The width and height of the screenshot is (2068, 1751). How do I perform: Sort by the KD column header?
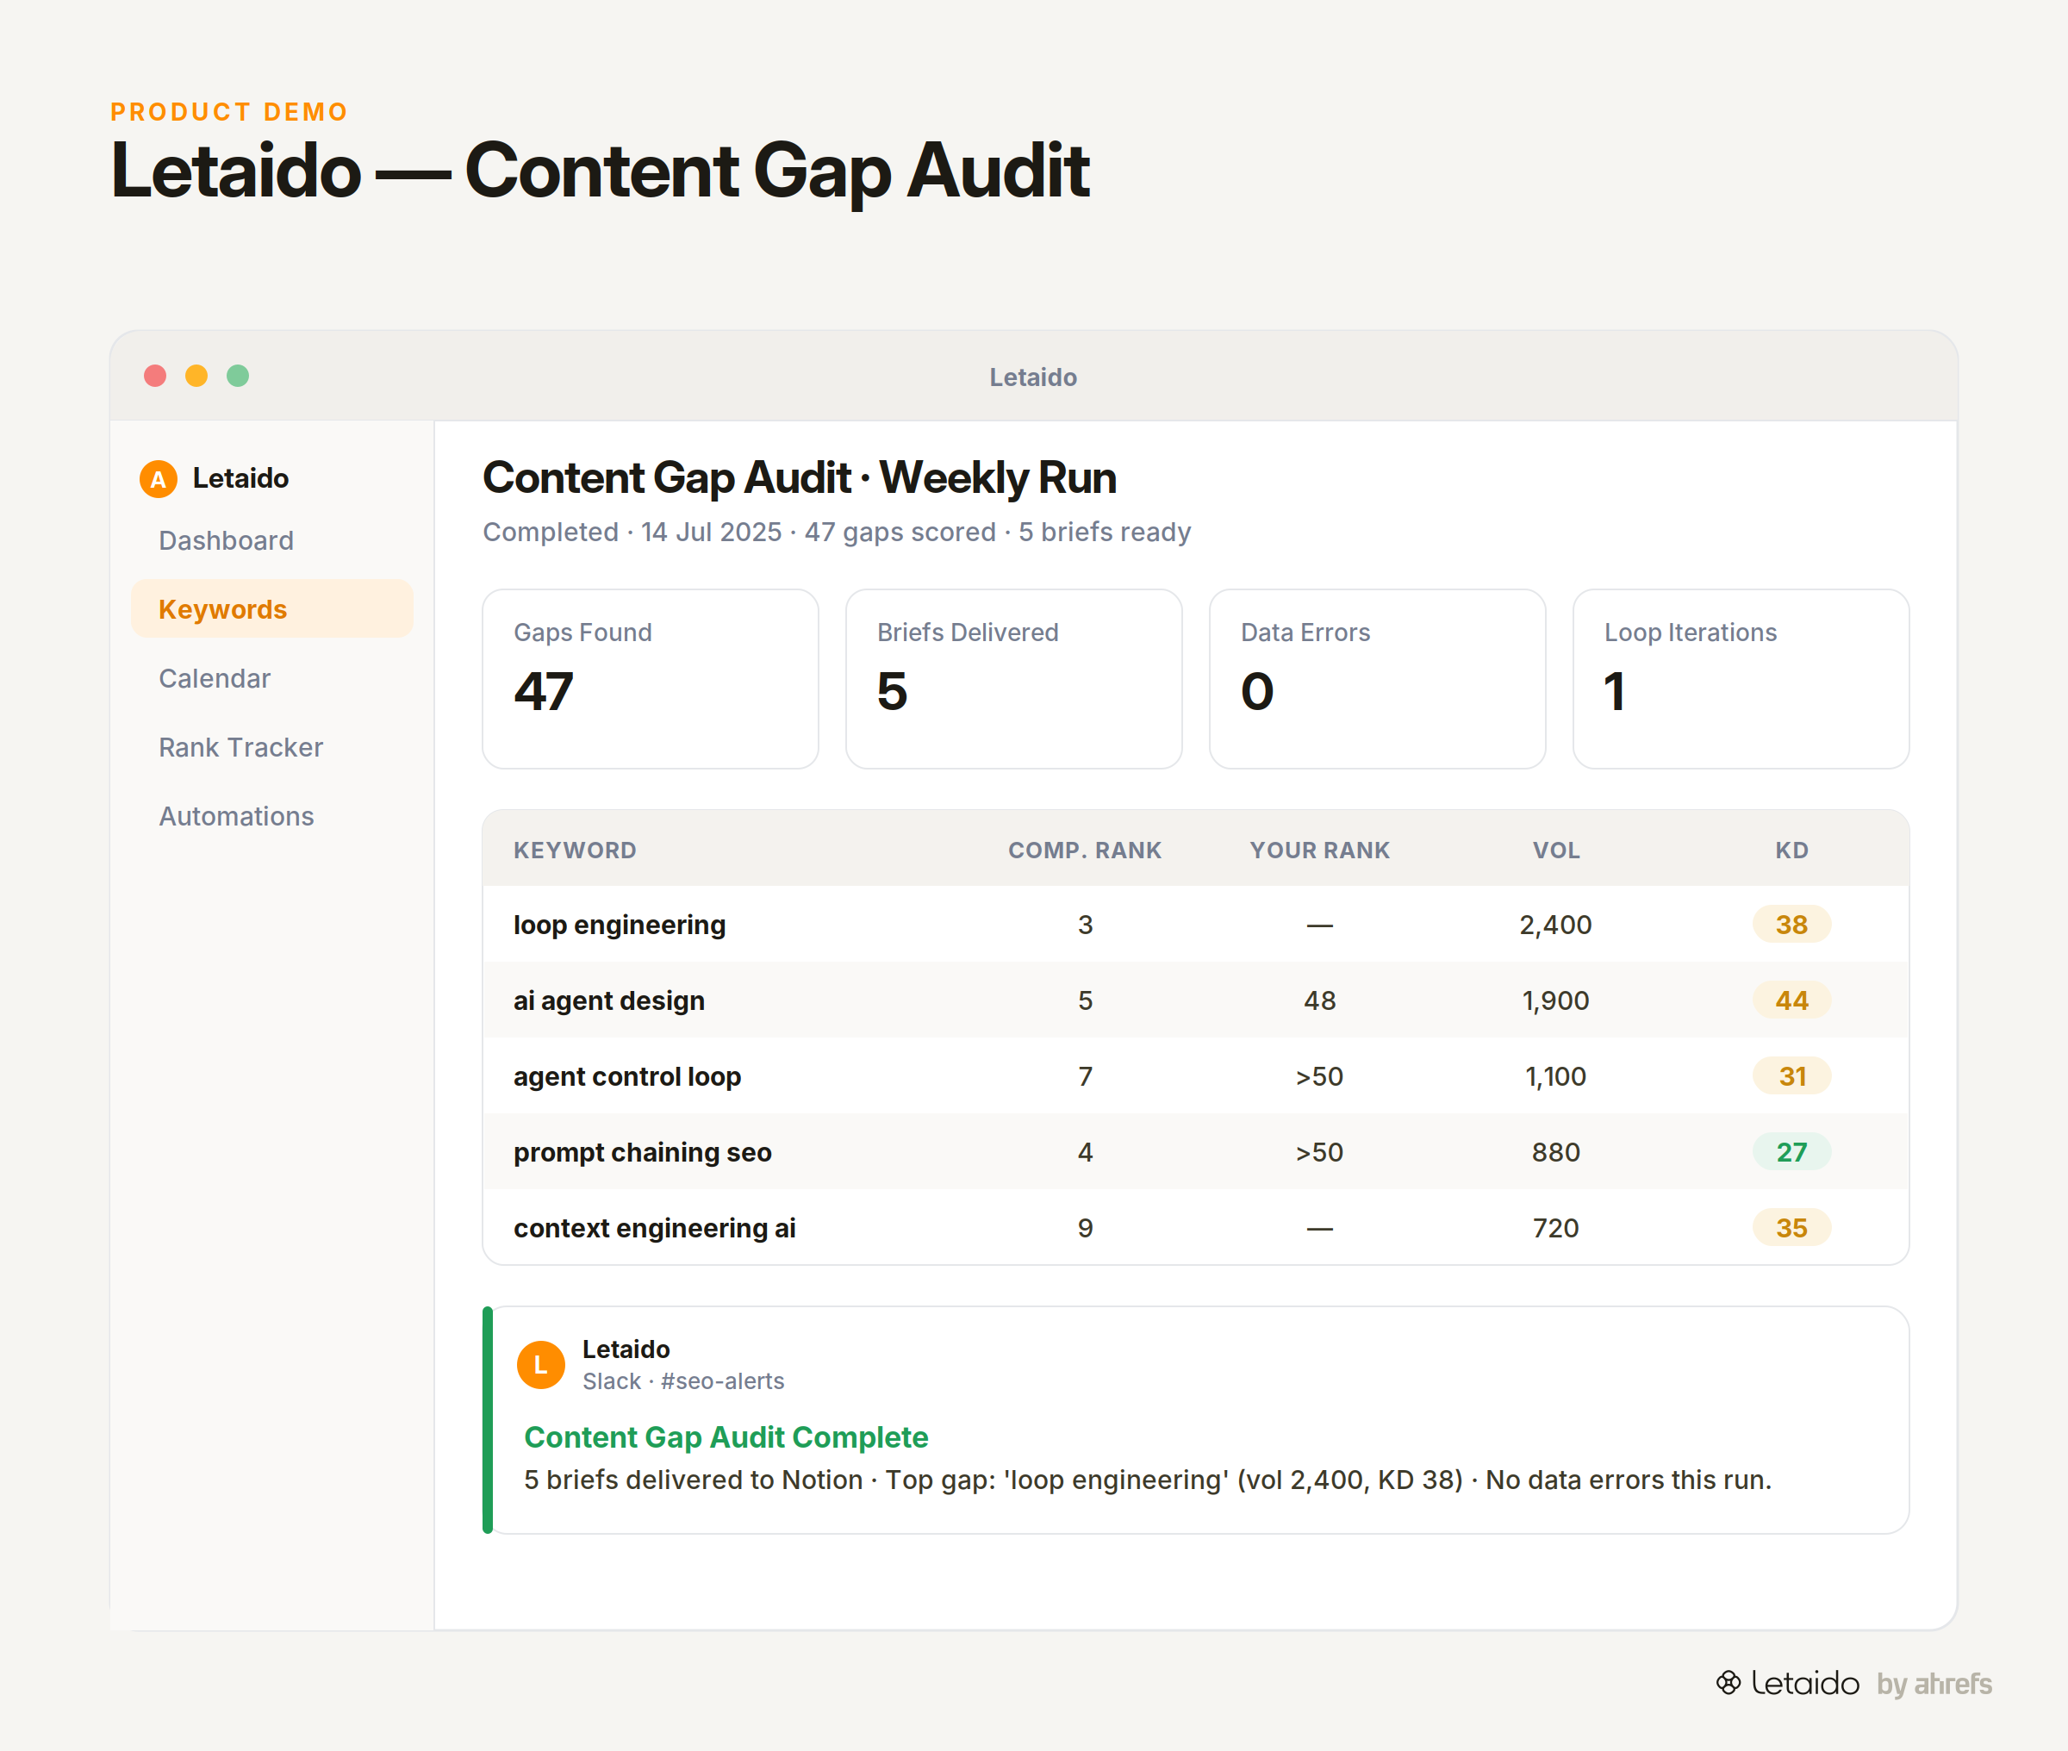pyautogui.click(x=1791, y=850)
